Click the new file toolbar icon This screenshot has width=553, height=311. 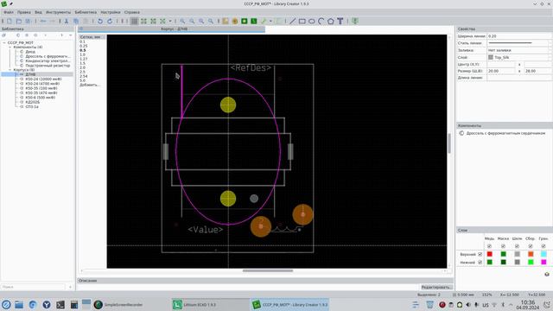10,21
